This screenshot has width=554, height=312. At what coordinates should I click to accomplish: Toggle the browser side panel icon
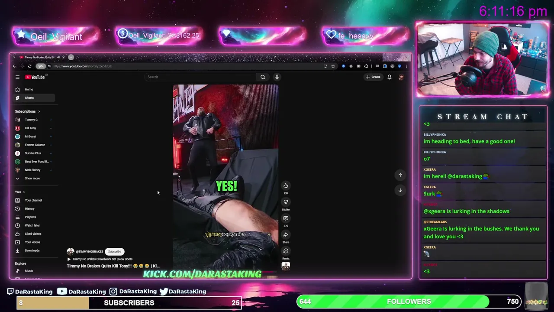point(385,66)
